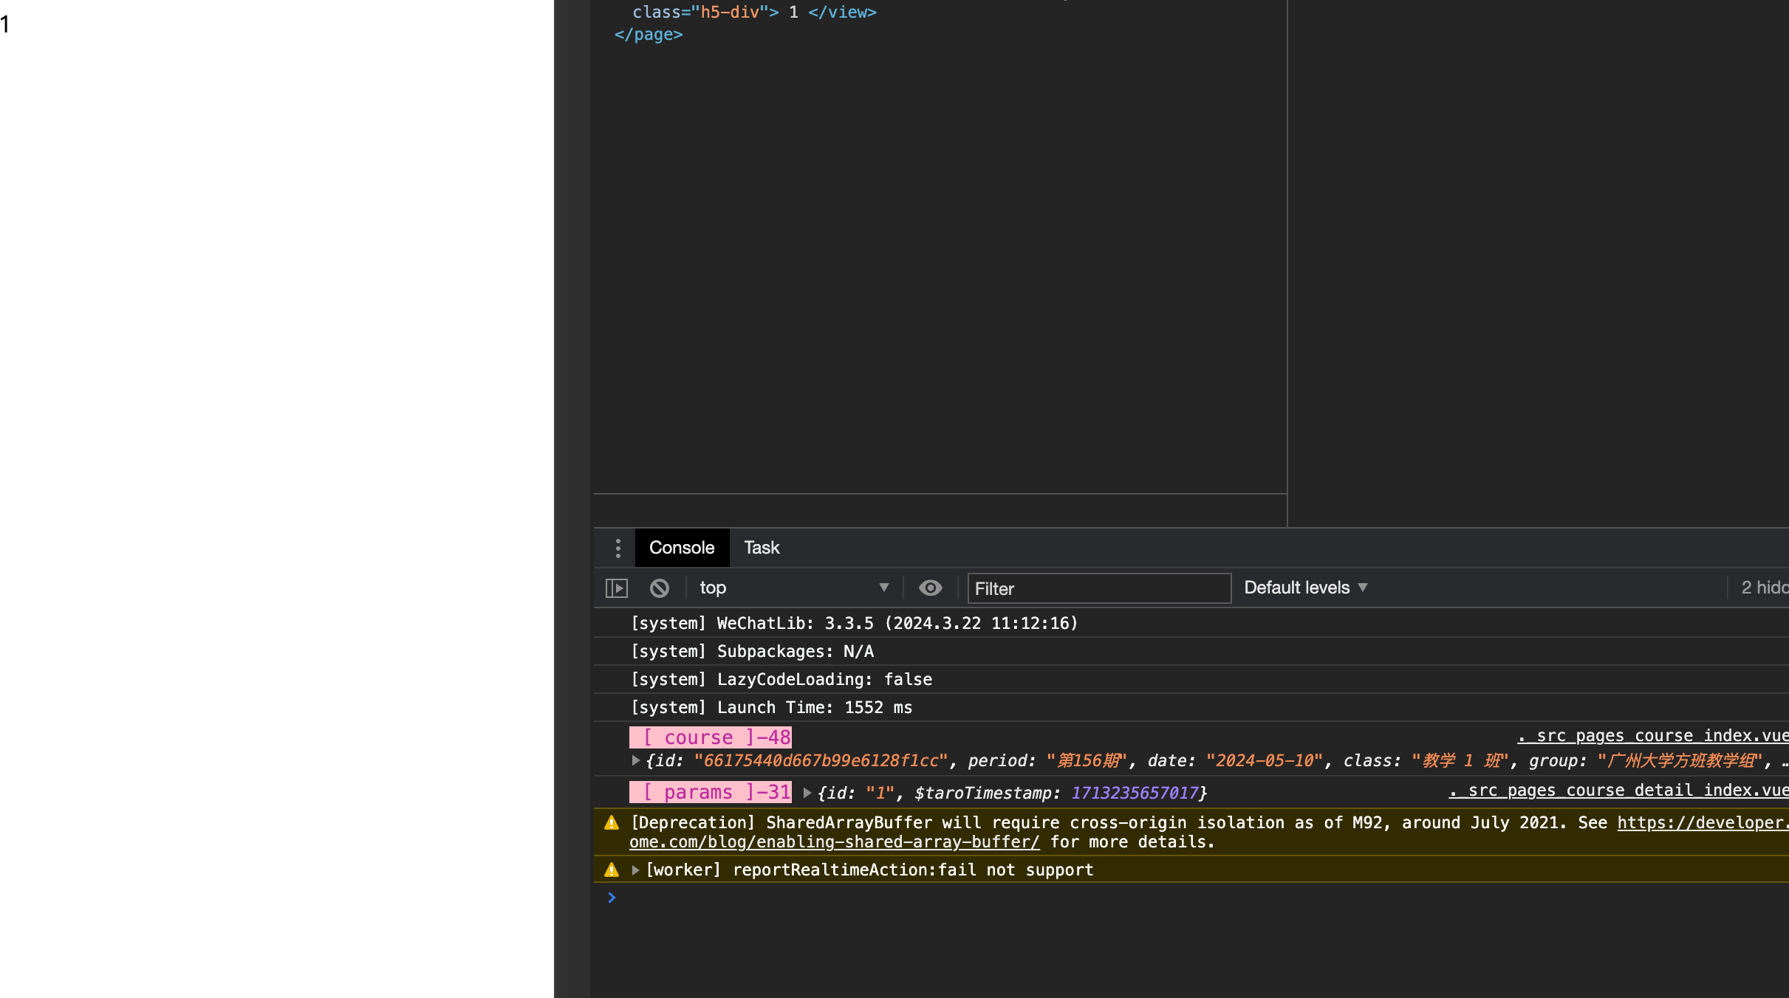Expand the course object log entry
Screen dimensions: 1789x998
[635, 760]
